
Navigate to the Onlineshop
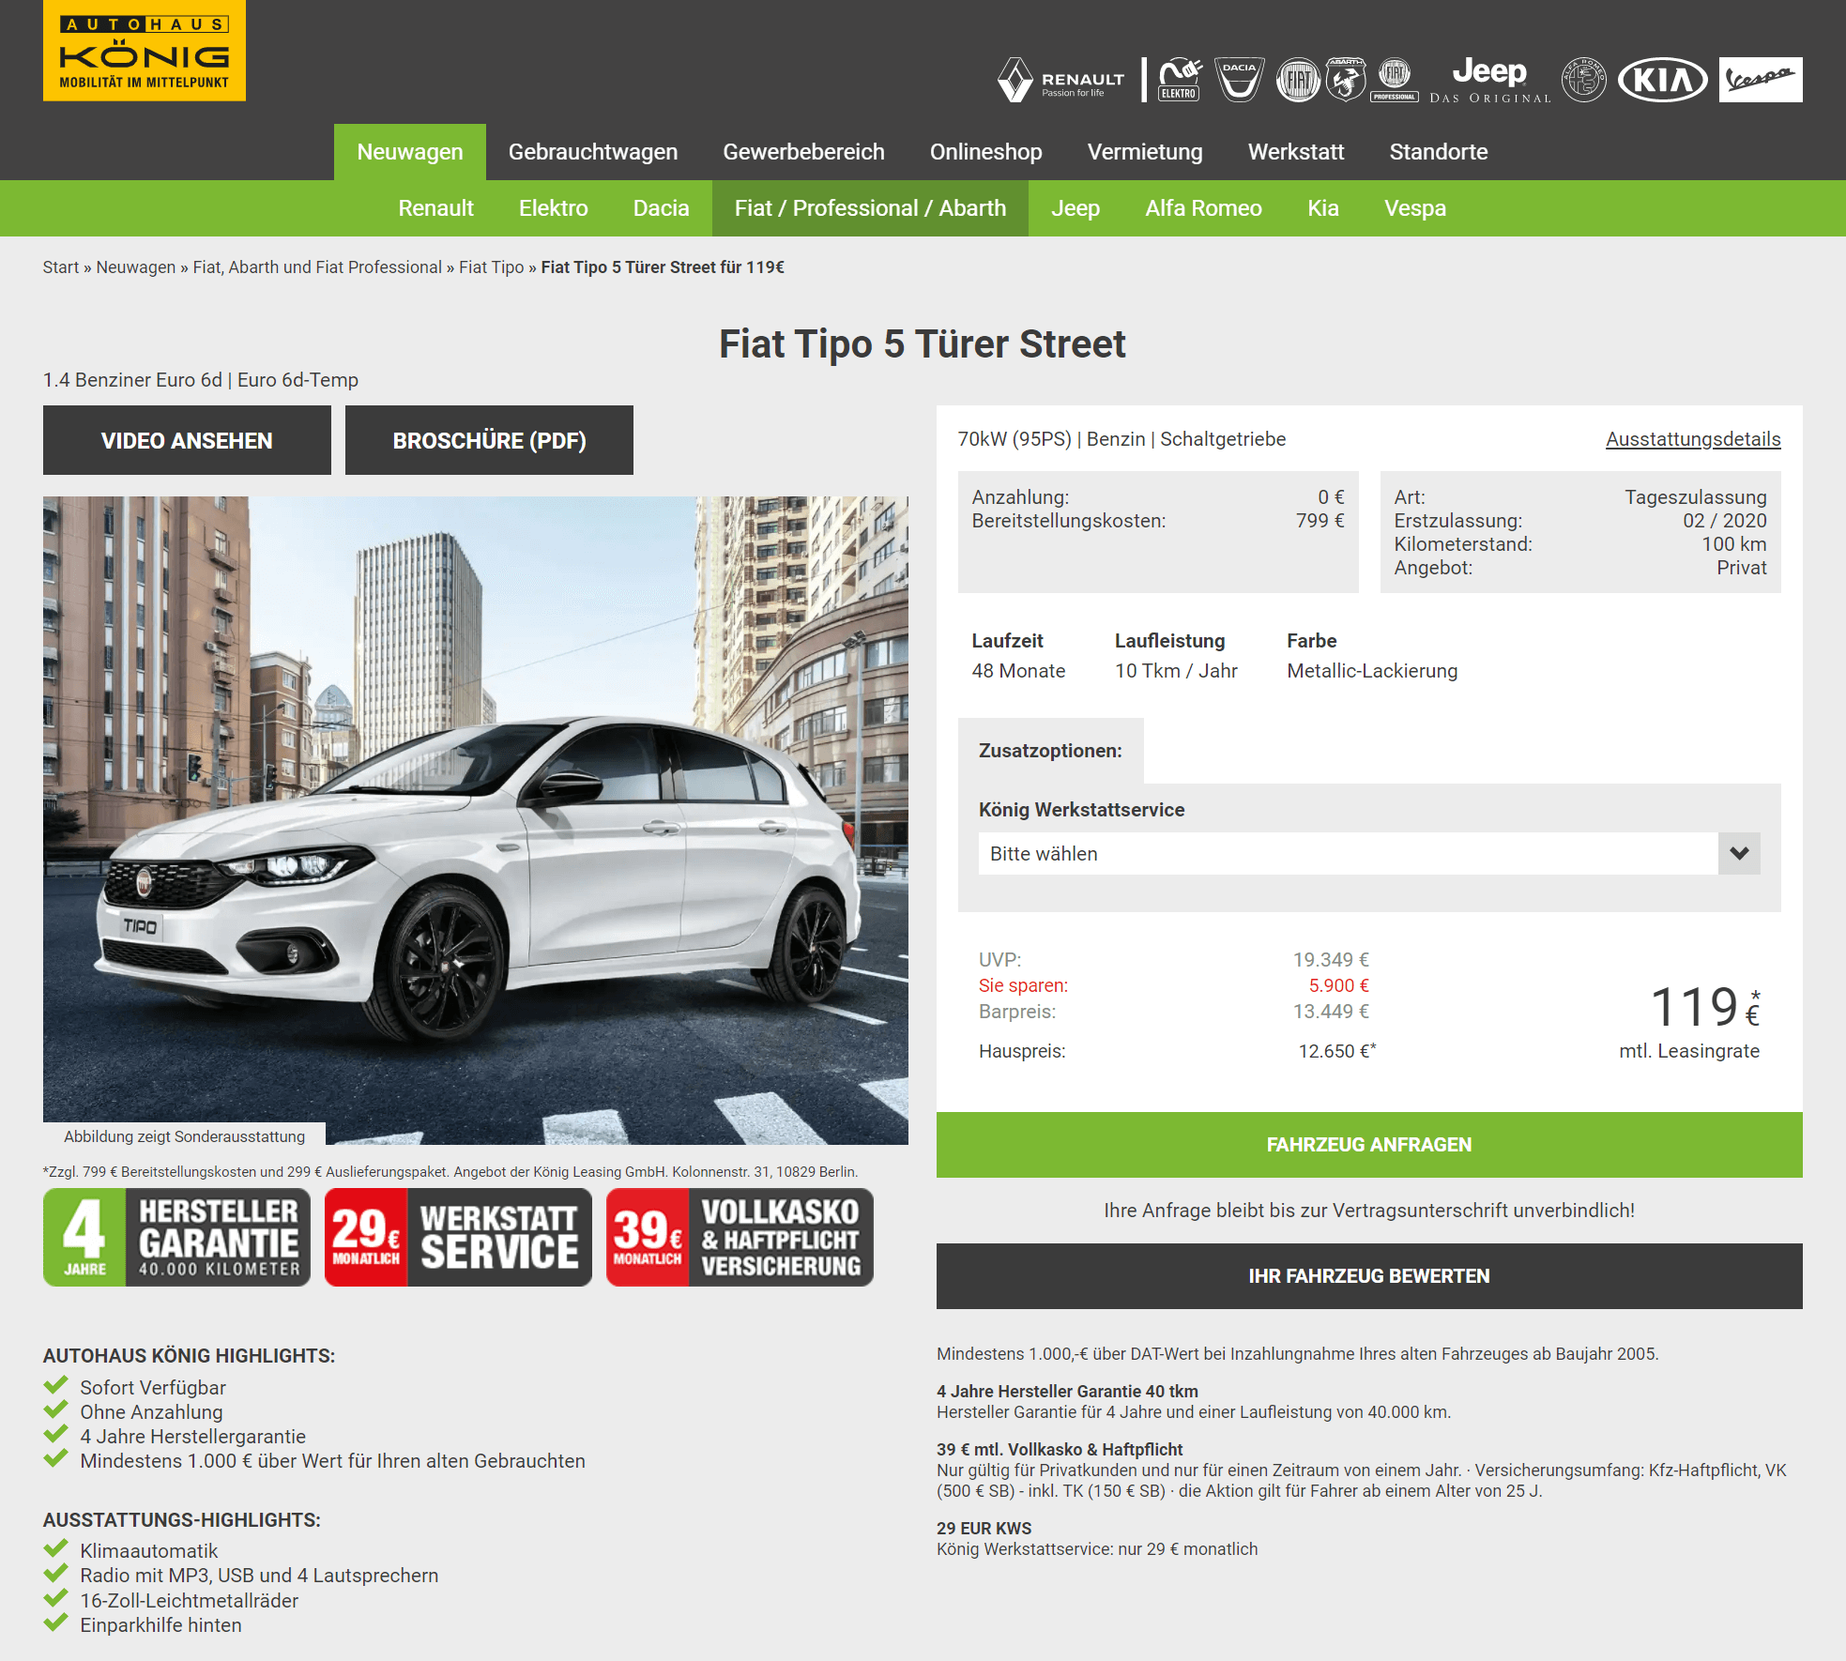[x=986, y=152]
